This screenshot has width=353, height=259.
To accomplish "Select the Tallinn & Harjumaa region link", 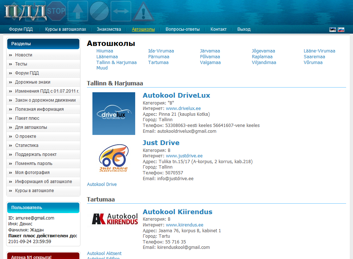I will pos(116,63).
